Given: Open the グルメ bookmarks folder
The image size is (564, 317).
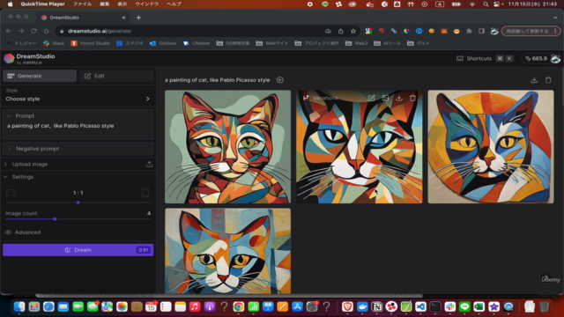Looking at the screenshot, I should coord(419,43).
